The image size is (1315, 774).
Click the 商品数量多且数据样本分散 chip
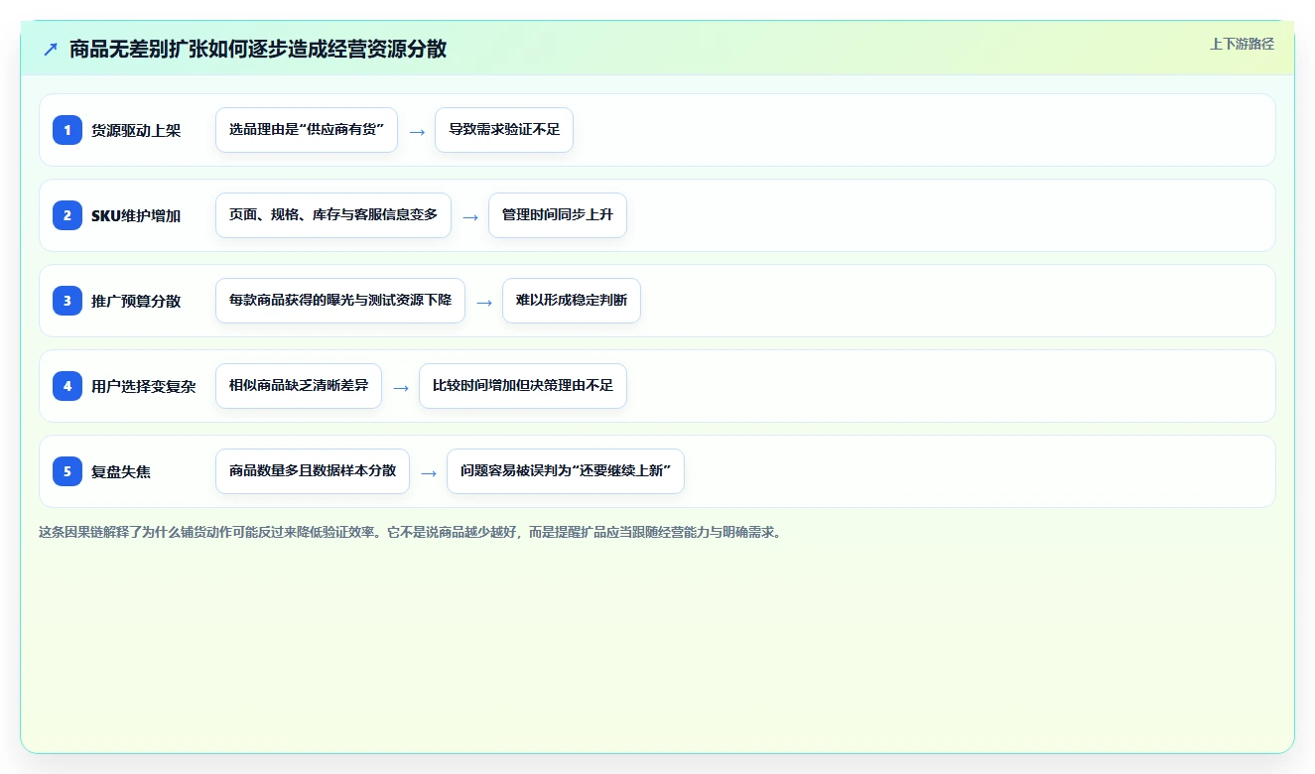[313, 471]
